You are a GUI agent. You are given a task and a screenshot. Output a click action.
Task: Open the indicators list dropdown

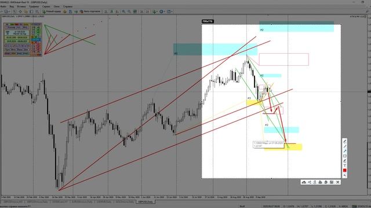click(x=155, y=12)
